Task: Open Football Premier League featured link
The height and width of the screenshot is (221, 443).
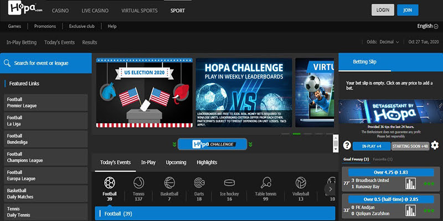Action: point(46,103)
